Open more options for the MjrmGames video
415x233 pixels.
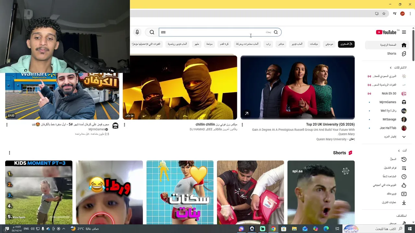coord(7,125)
